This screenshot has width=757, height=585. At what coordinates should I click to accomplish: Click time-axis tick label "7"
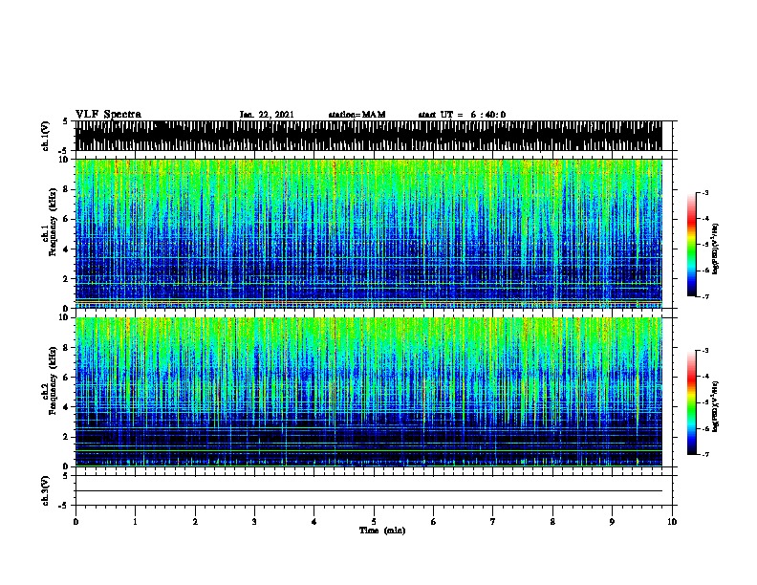[x=493, y=522]
